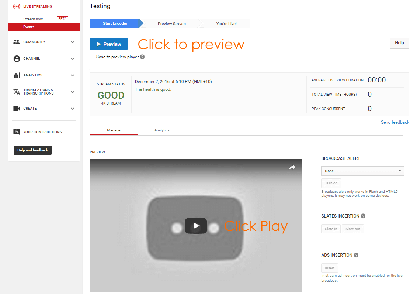
Task: Expand the Channel section chevron
Action: [72, 59]
